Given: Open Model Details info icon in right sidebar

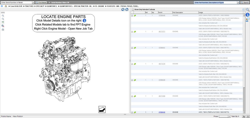Looking at the screenshot, I should [x=248, y=15].
